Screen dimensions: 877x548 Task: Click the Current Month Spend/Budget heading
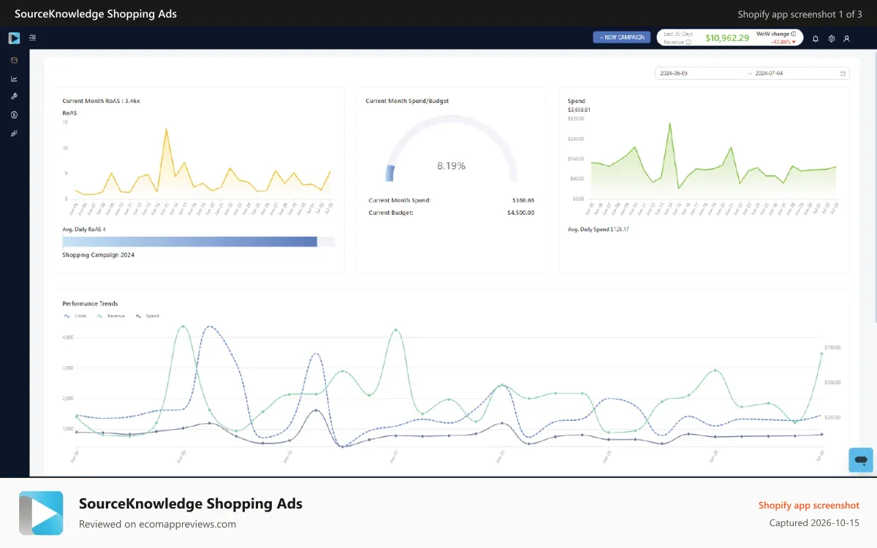(407, 101)
